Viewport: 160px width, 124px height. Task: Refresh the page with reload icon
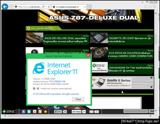click(49, 7)
